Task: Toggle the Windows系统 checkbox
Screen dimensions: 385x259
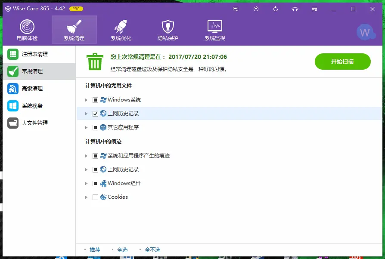Action: 95,100
